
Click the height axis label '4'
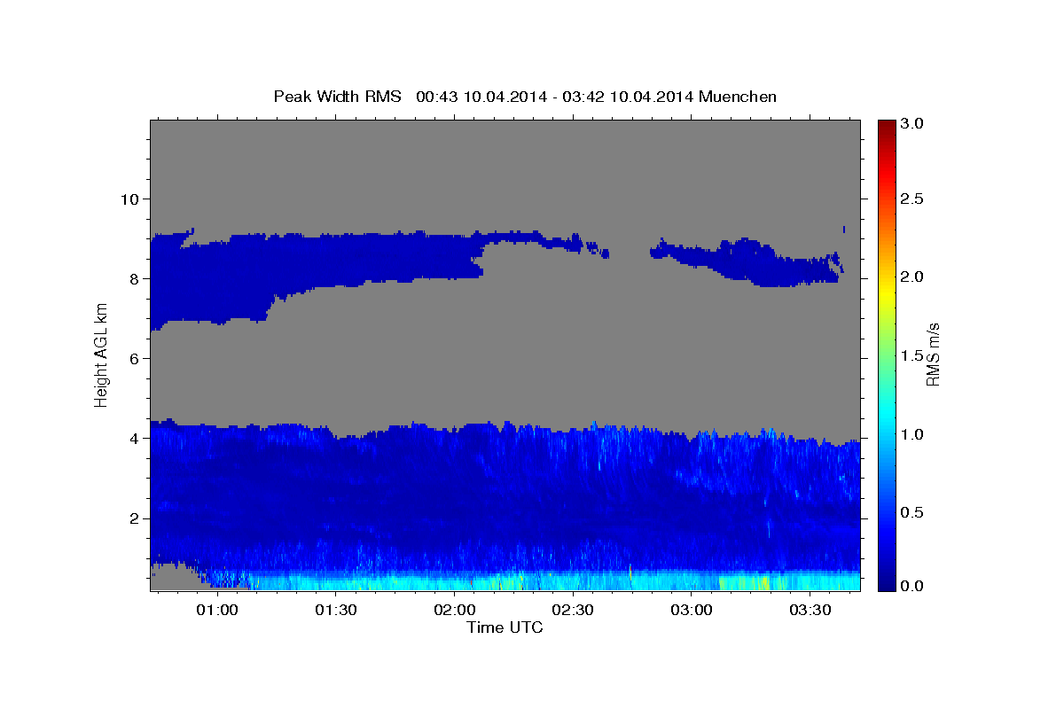(136, 438)
